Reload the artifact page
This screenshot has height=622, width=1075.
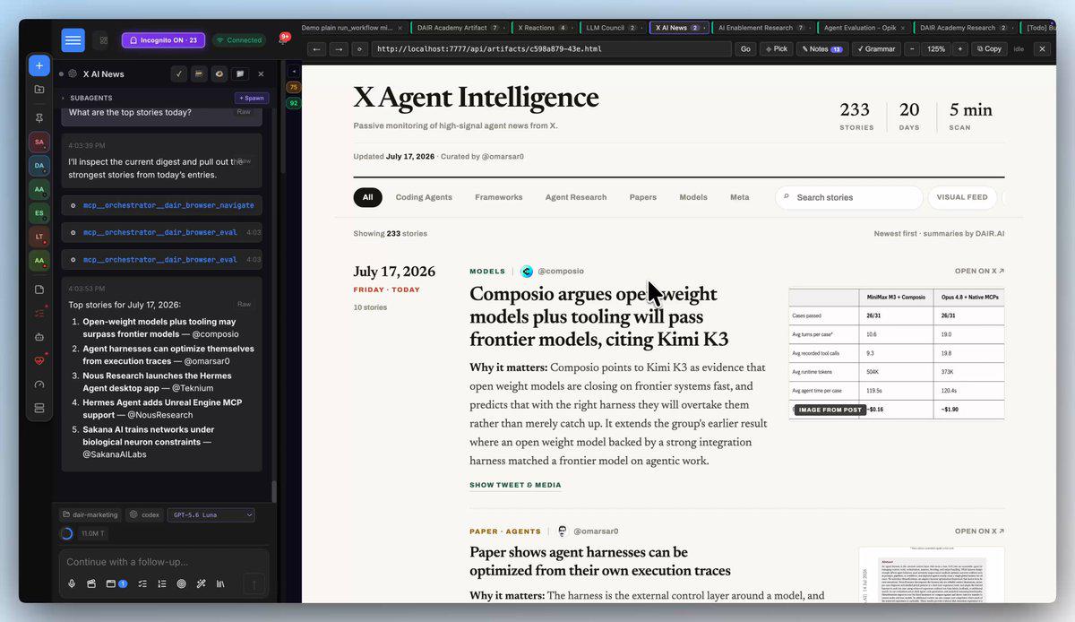pos(359,49)
